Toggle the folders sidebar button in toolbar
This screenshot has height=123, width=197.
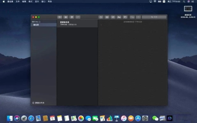pyautogui.click(x=60, y=17)
